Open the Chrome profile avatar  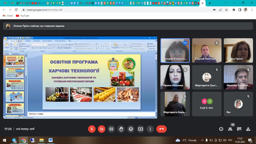[245, 10]
